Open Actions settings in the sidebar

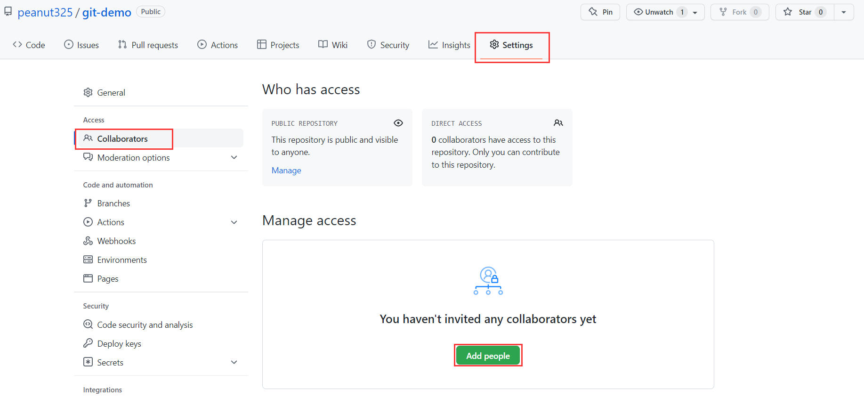click(x=159, y=222)
